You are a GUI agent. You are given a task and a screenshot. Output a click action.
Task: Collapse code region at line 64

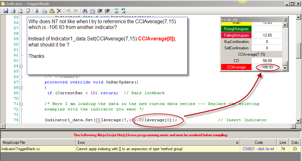21,66
